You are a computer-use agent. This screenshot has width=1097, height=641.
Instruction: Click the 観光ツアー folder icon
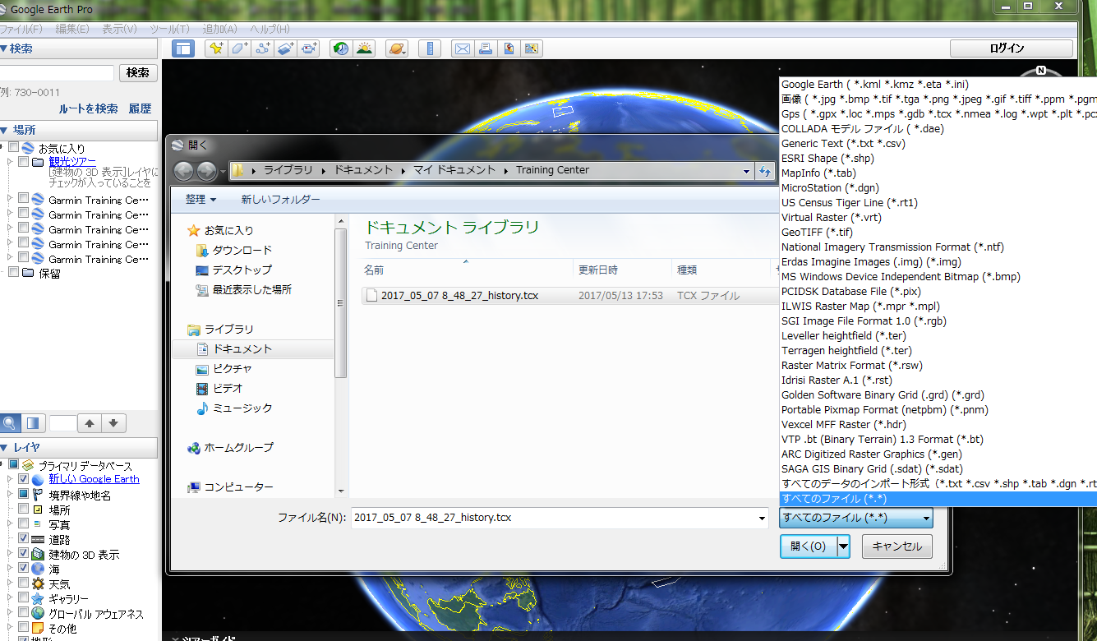click(x=38, y=162)
